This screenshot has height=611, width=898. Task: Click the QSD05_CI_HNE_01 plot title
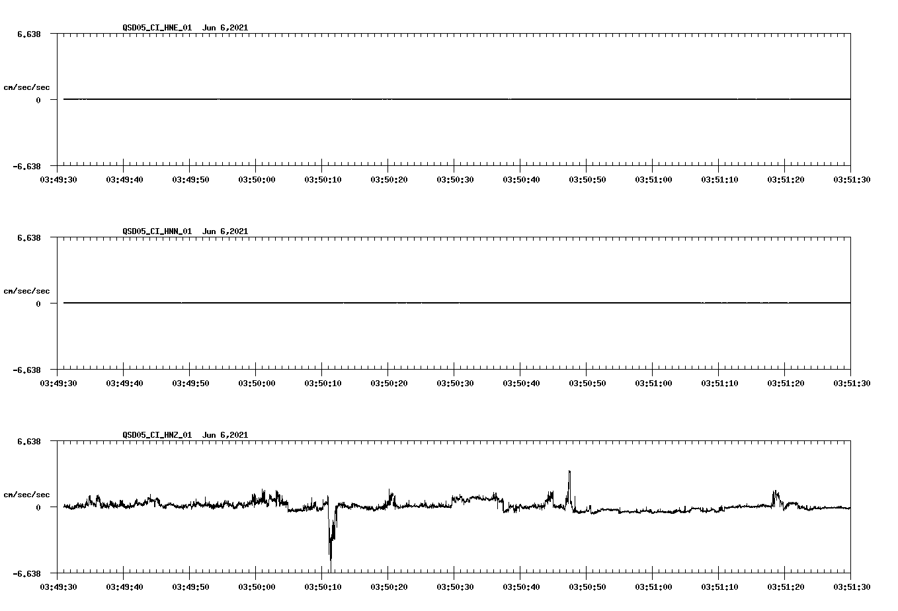pyautogui.click(x=185, y=28)
